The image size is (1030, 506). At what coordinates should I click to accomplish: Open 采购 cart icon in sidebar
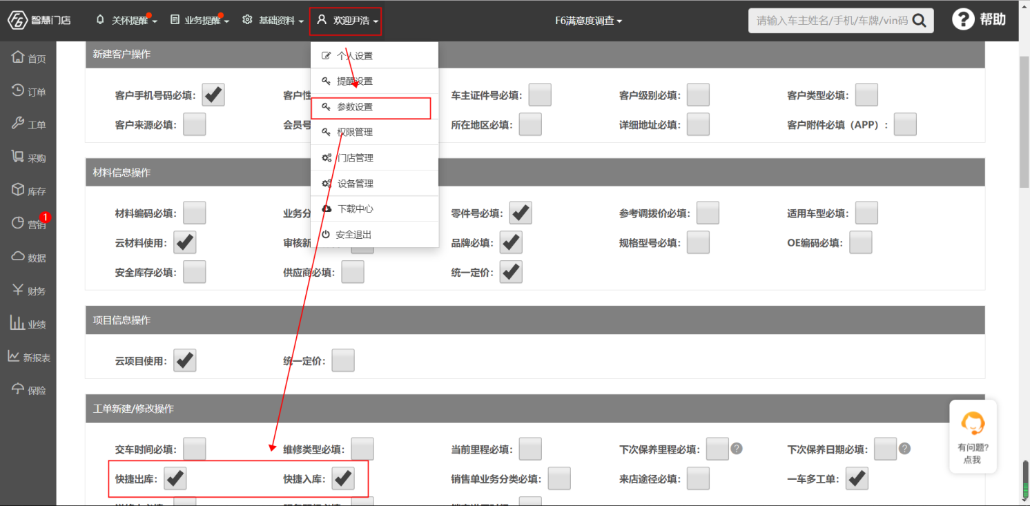(x=19, y=156)
